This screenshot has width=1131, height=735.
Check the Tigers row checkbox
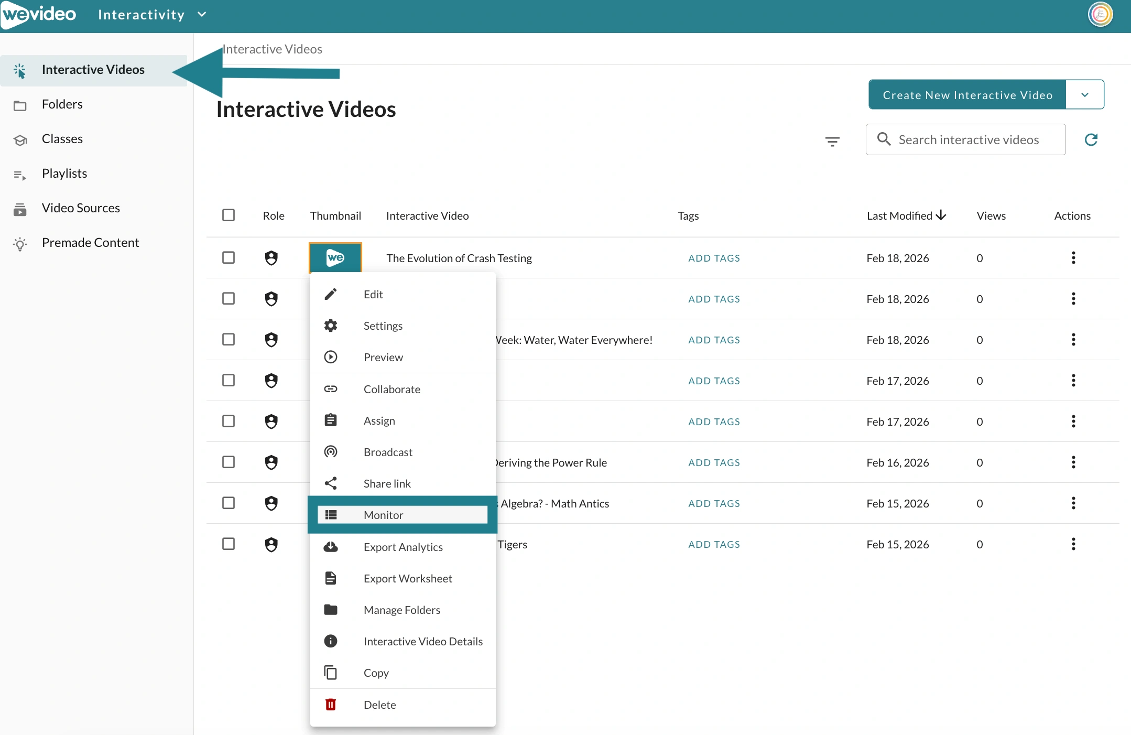229,544
